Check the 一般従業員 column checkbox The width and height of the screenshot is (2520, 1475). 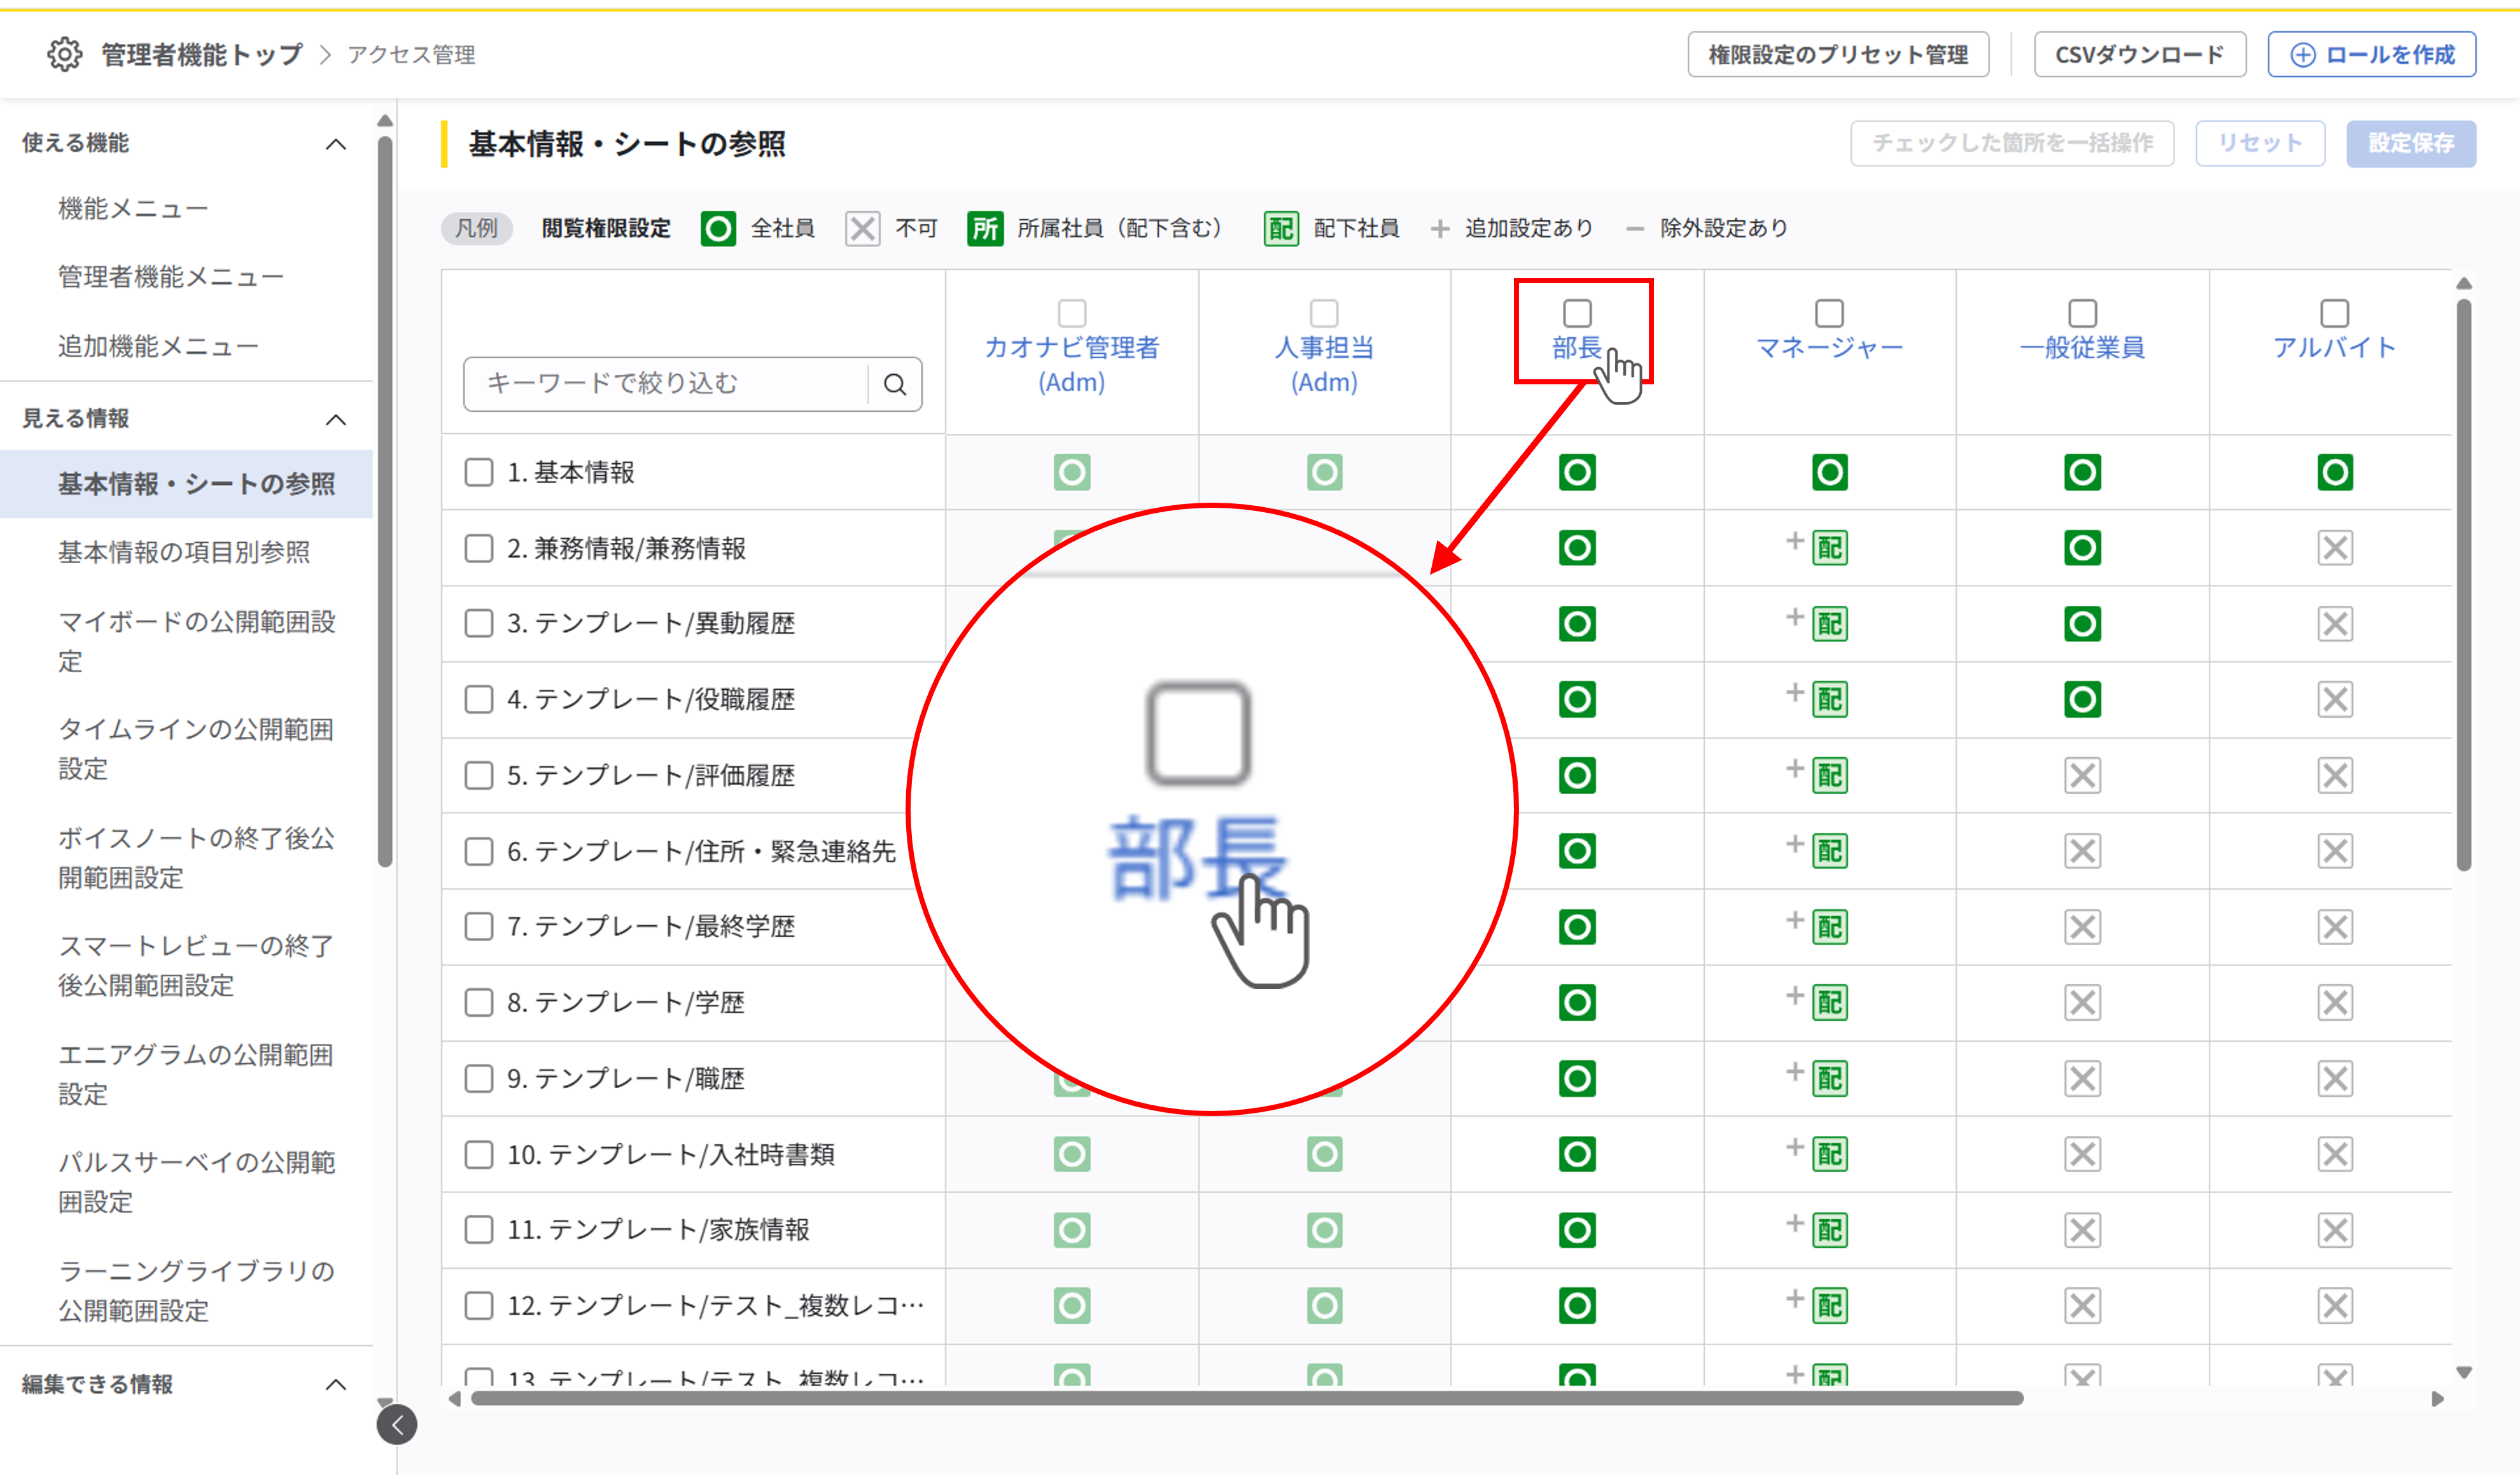pos(2082,313)
